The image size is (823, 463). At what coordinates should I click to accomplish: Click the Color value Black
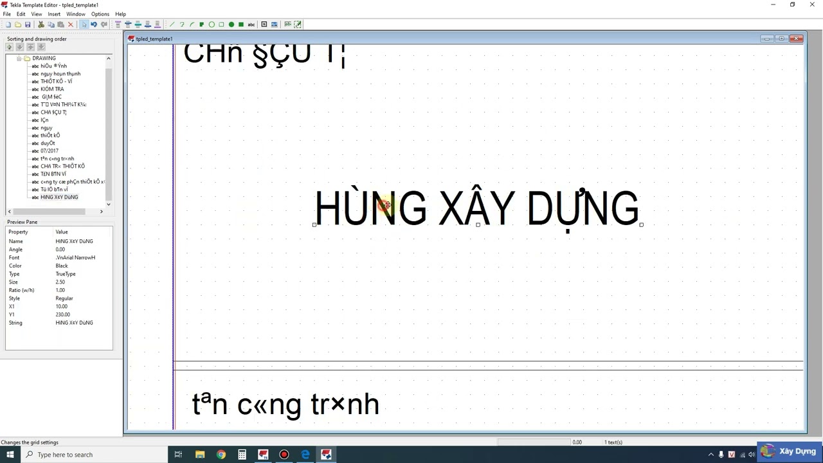(x=62, y=266)
